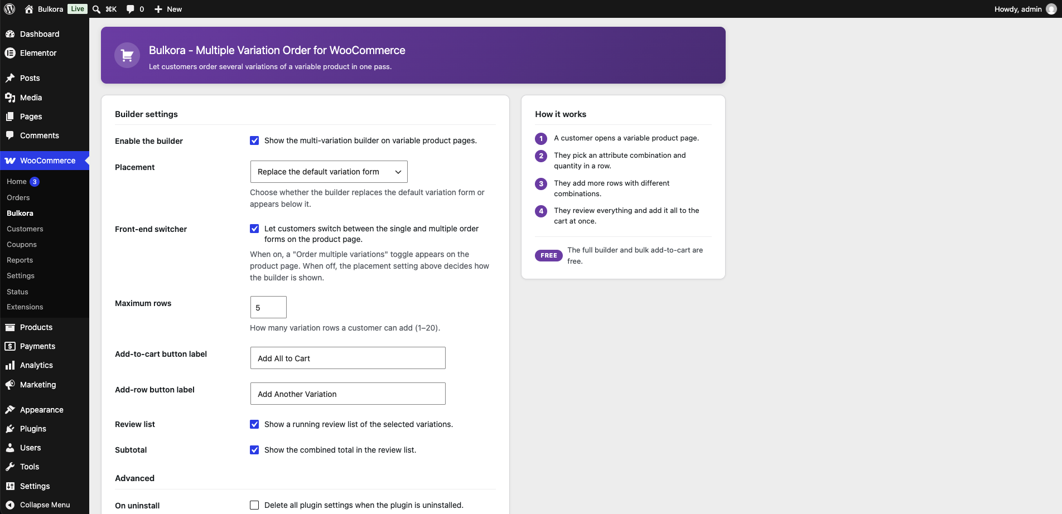Toggle the Review list checkbox
Screen dimensions: 1062x514
pos(254,424)
